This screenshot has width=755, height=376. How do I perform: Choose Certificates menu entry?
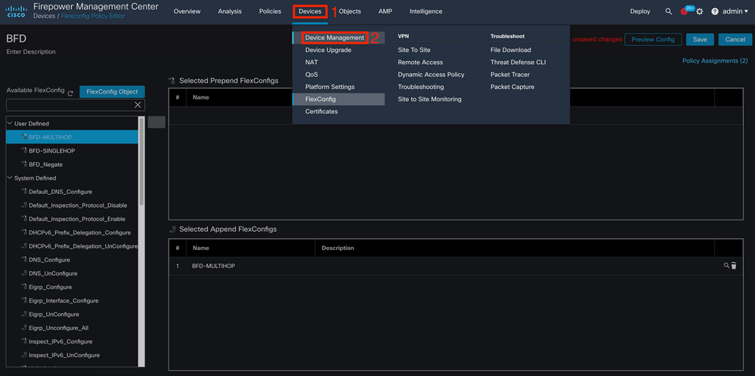321,112
